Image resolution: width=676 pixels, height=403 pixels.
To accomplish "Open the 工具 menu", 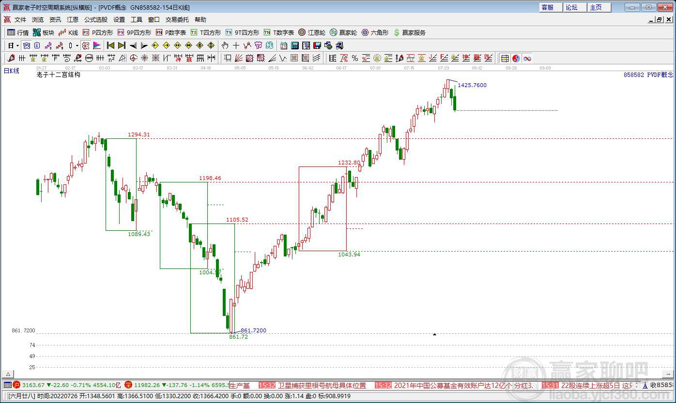I will [x=137, y=20].
